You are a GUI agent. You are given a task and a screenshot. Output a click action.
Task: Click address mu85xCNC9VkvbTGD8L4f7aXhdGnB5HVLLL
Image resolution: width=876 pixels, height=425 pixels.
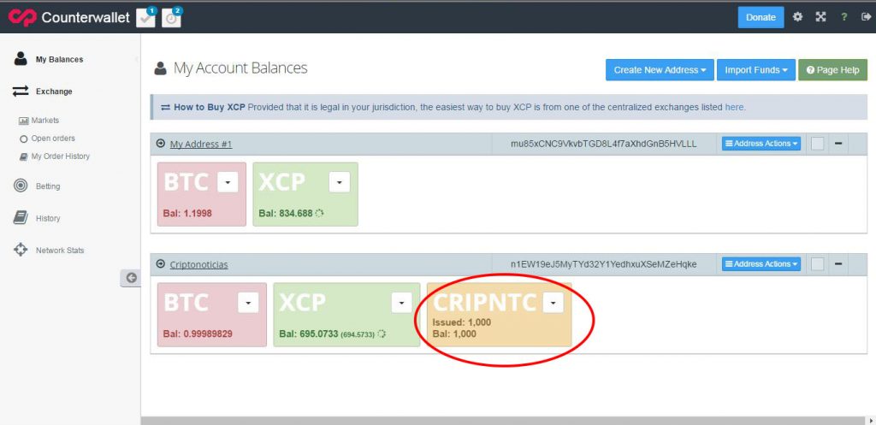tap(604, 144)
